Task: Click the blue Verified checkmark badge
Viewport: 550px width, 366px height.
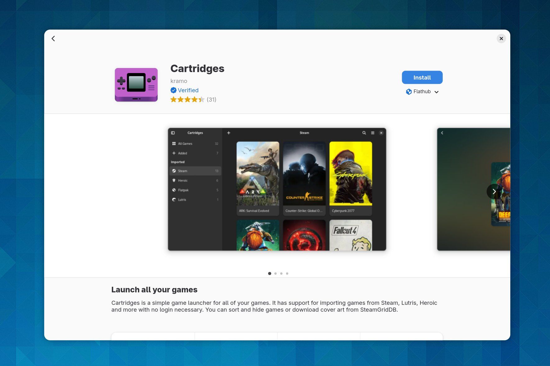Action: 173,90
